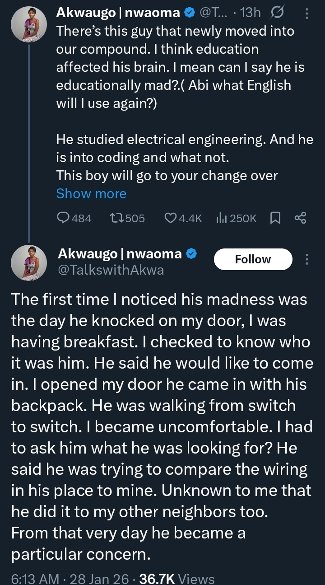
Task: Tap the share icon on top tweet
Action: tap(300, 219)
